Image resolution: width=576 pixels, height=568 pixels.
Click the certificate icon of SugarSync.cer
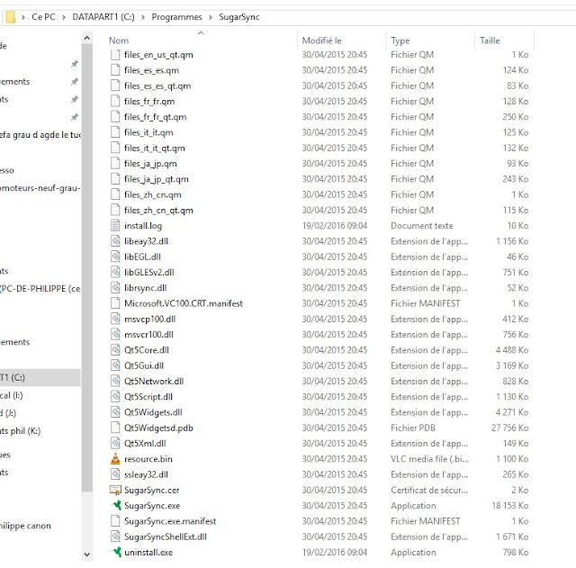point(115,490)
